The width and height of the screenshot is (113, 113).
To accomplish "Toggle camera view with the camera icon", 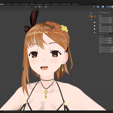I will click(x=94, y=29).
